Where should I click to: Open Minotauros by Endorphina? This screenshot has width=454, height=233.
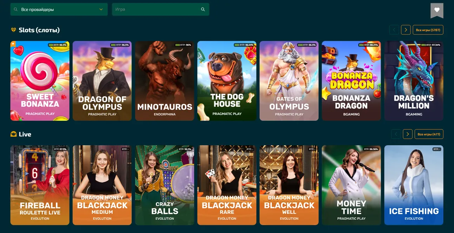(164, 81)
